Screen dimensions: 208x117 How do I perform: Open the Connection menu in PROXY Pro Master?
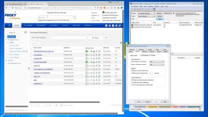(x=135, y=6)
